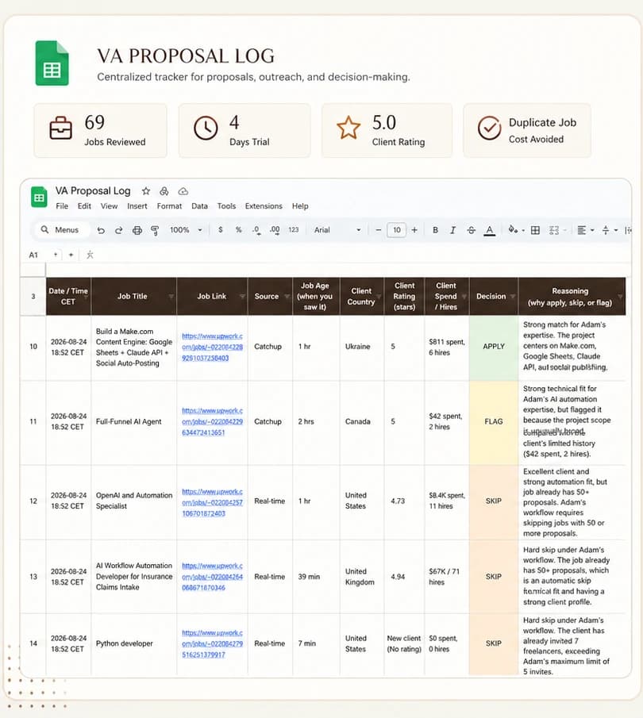The height and width of the screenshot is (718, 643).
Task: Open the Format menu
Action: pyautogui.click(x=169, y=206)
